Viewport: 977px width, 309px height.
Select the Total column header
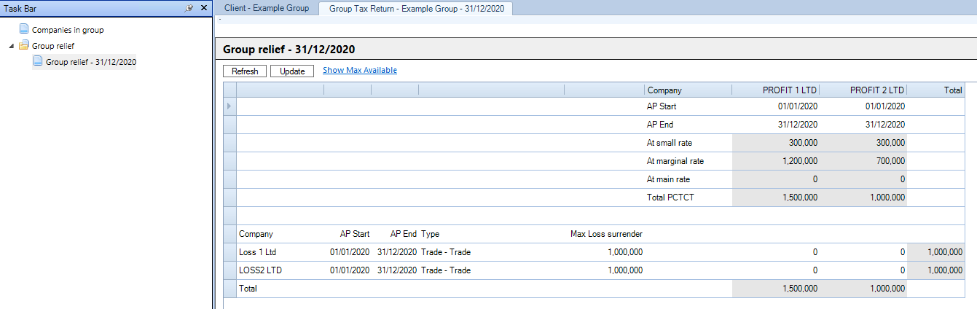coord(935,90)
